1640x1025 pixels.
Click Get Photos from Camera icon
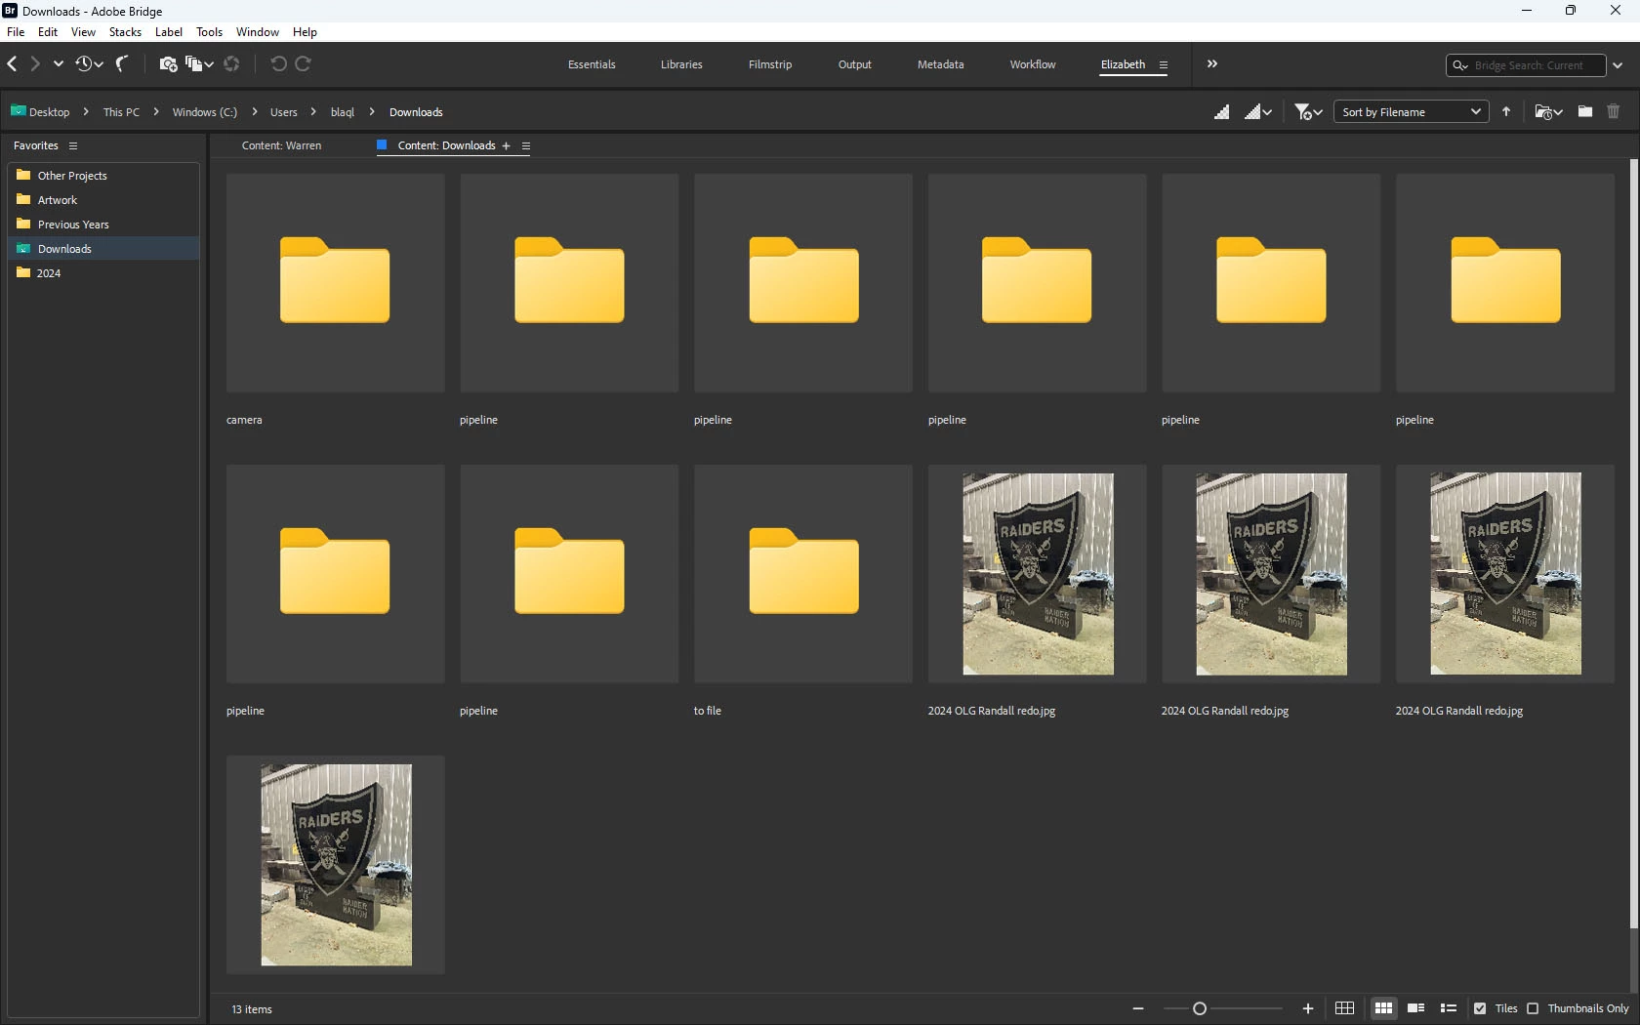[168, 64]
